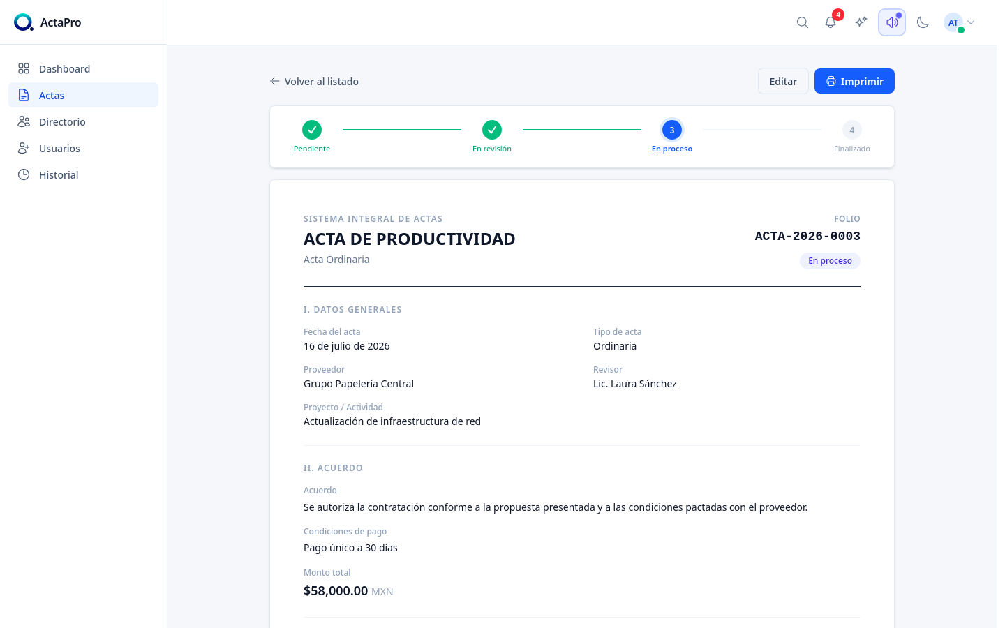Open the search icon in header
1005x628 pixels.
[x=803, y=22]
